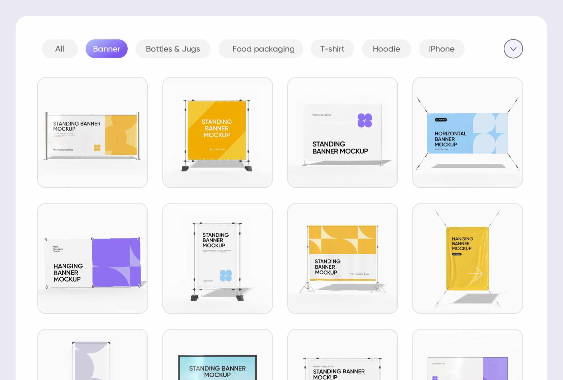Open teal standing banner mockup in bottom row
Viewport: 563px width, 380px height.
pos(218,355)
